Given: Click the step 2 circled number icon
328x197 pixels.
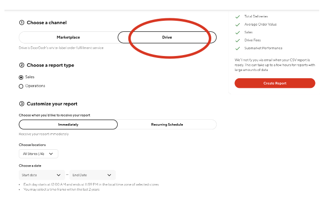Looking at the screenshot, I should coord(21,65).
